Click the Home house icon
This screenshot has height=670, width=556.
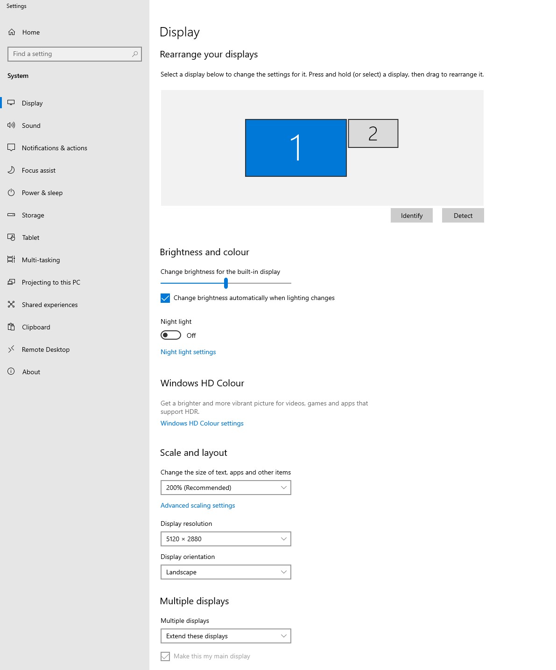[12, 32]
